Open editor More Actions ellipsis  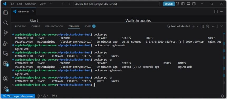221,11
